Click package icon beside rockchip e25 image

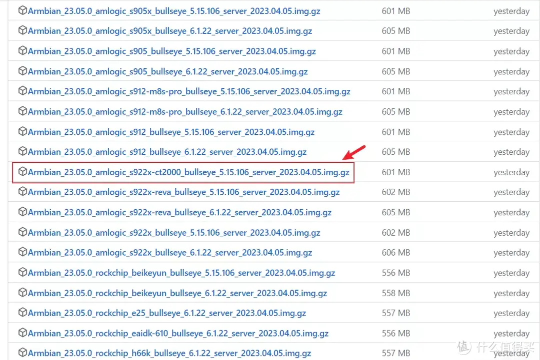point(22,313)
